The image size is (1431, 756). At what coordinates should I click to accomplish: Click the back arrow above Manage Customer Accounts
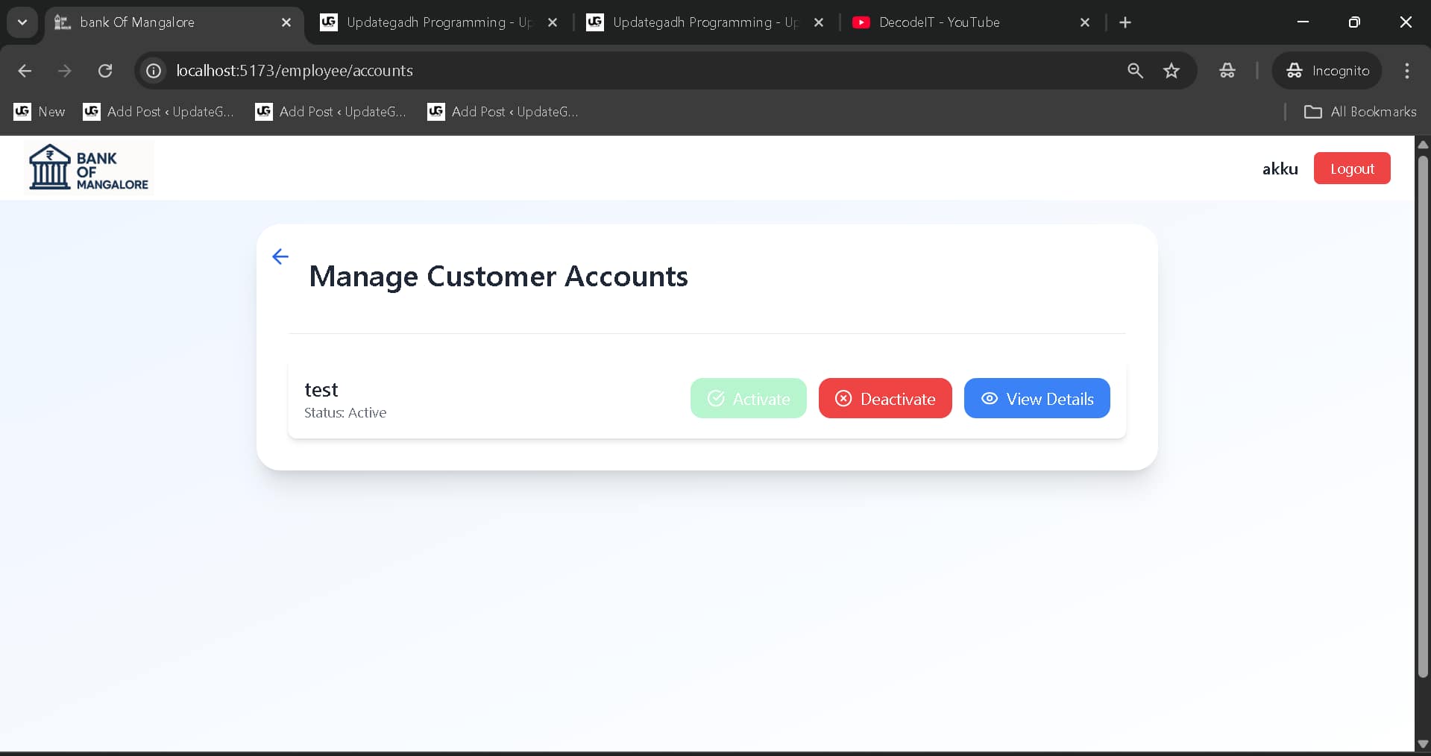click(280, 256)
